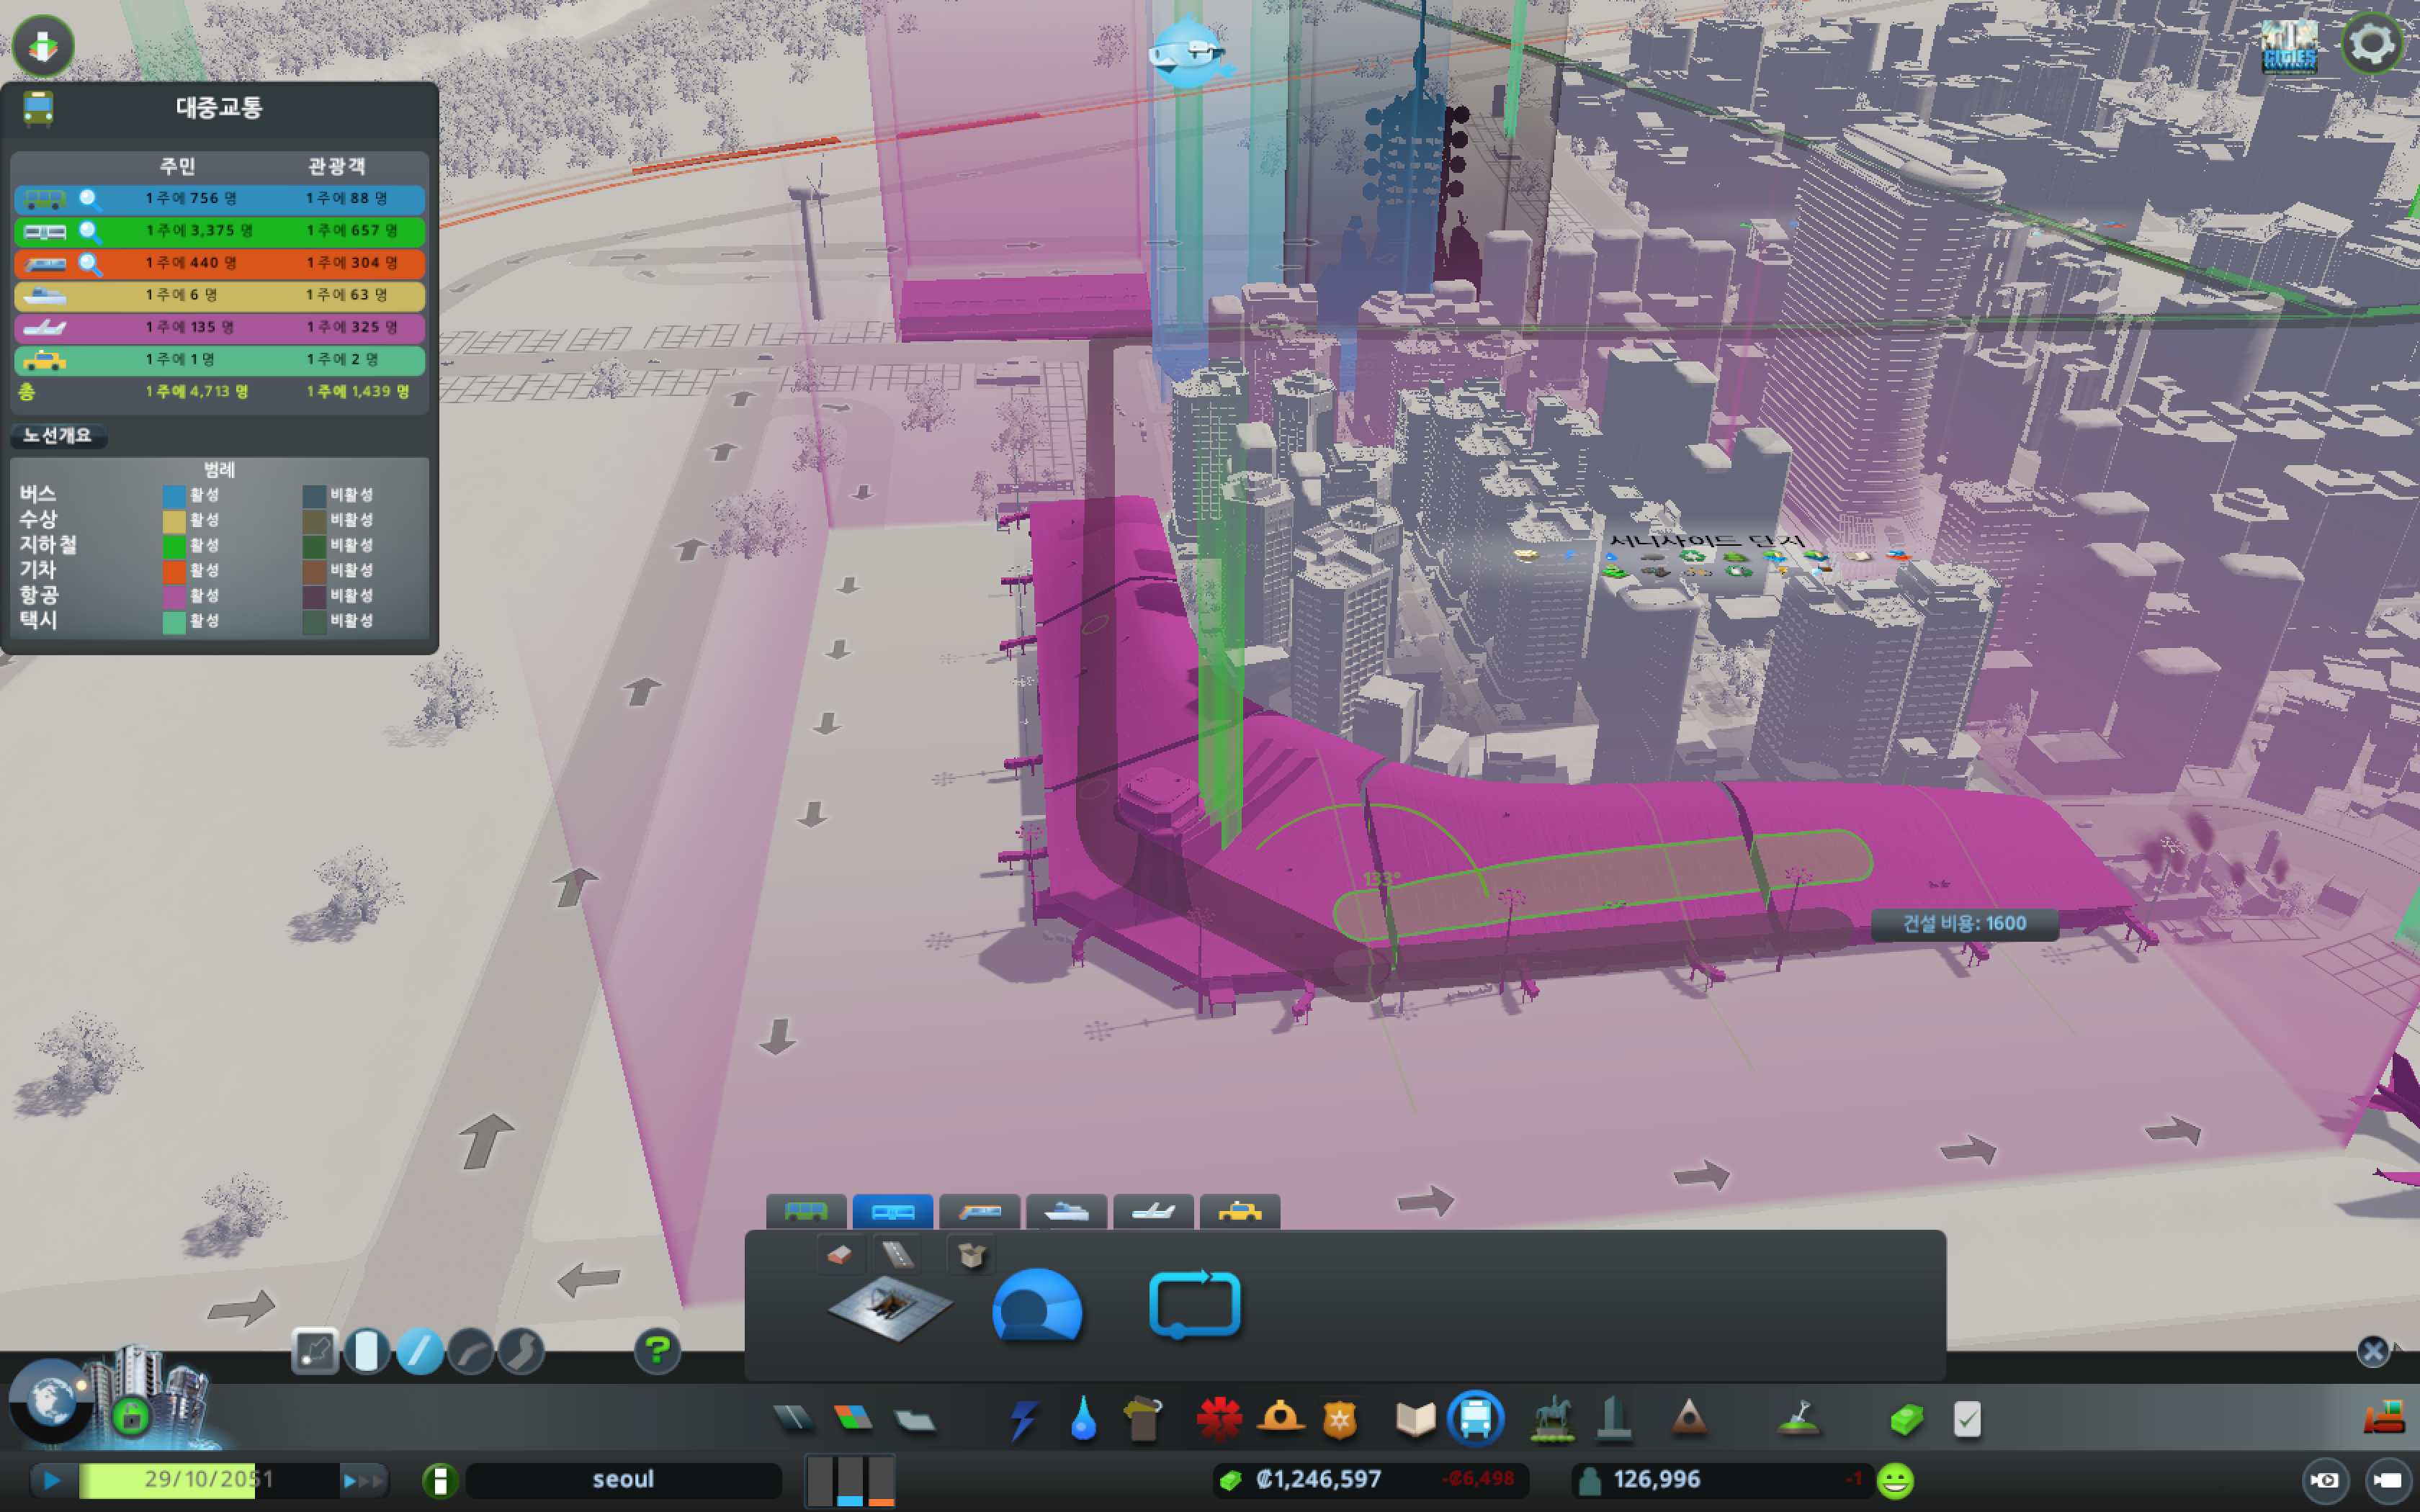The image size is (2420, 1512).
Task: Expand the info views panel button
Action: pyautogui.click(x=42, y=46)
